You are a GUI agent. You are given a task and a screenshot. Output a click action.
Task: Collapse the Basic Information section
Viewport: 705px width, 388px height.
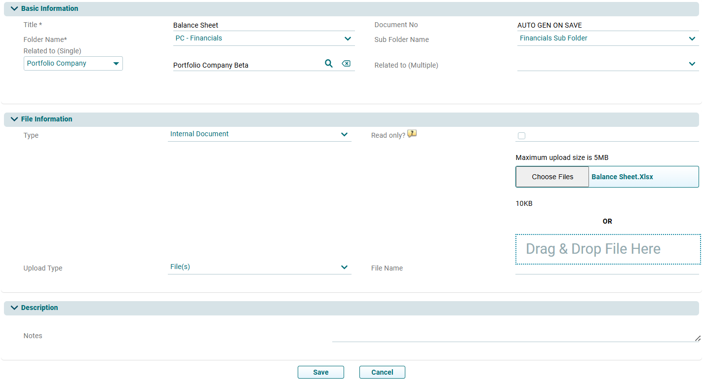tap(14, 9)
